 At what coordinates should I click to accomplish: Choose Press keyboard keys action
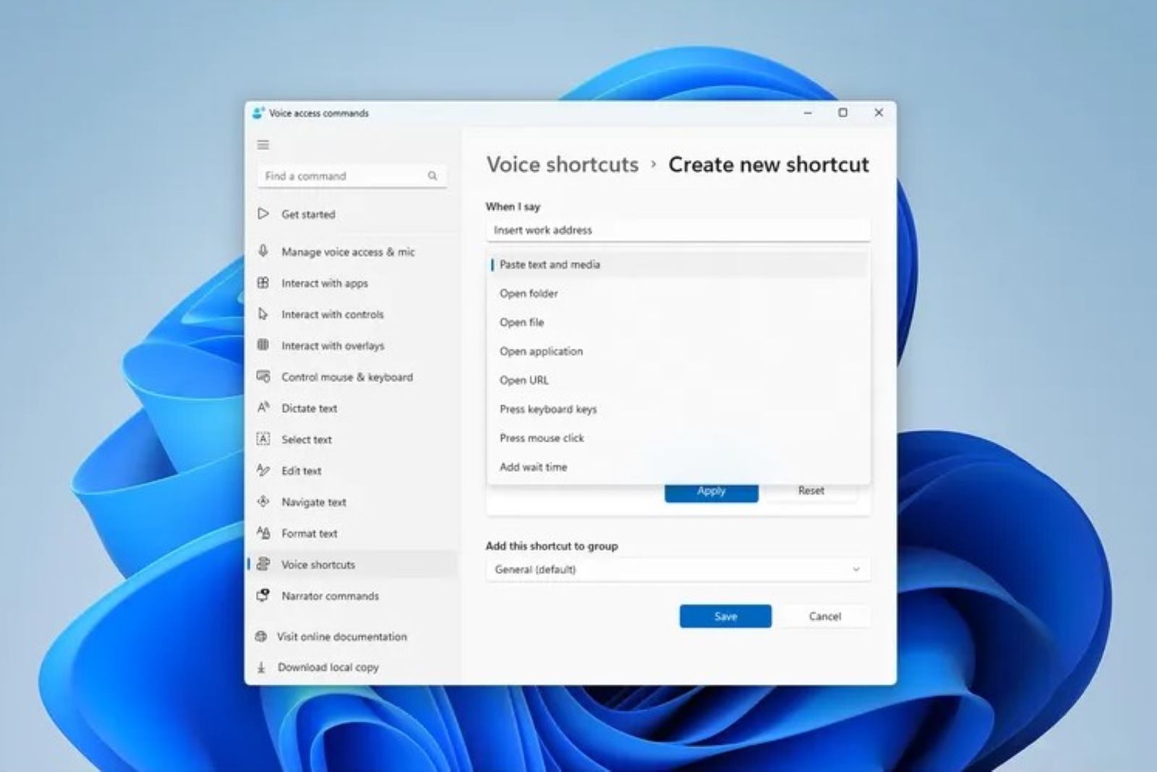coord(678,409)
